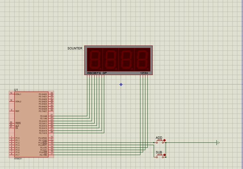
Task: Click the ABCDEFG segment pin labels
Action: click(x=94, y=73)
